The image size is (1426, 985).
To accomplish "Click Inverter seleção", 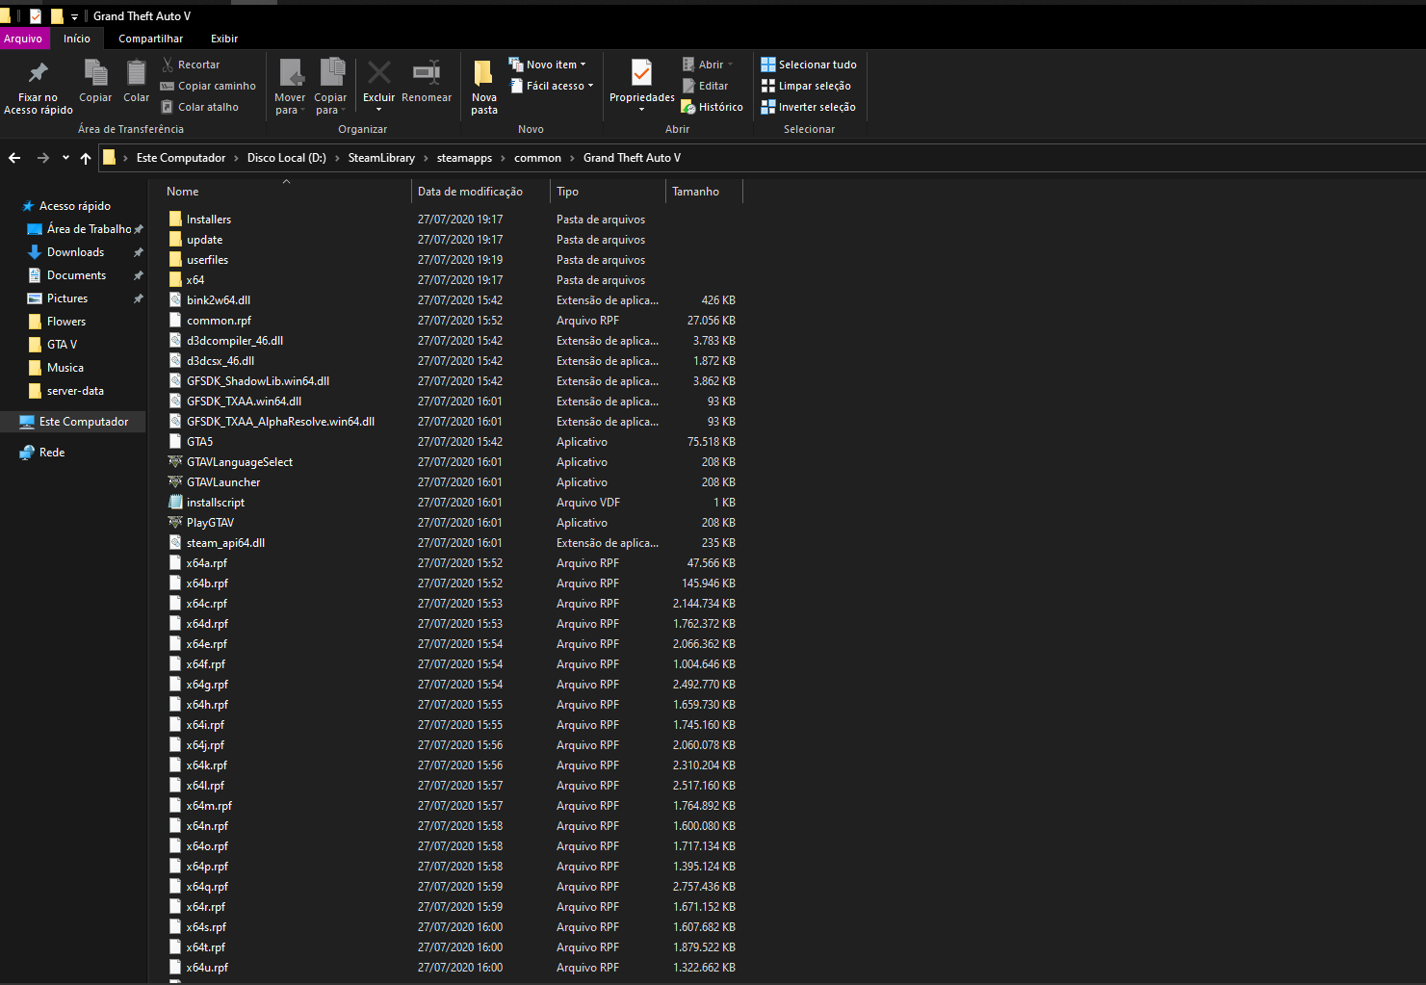I will coord(808,107).
